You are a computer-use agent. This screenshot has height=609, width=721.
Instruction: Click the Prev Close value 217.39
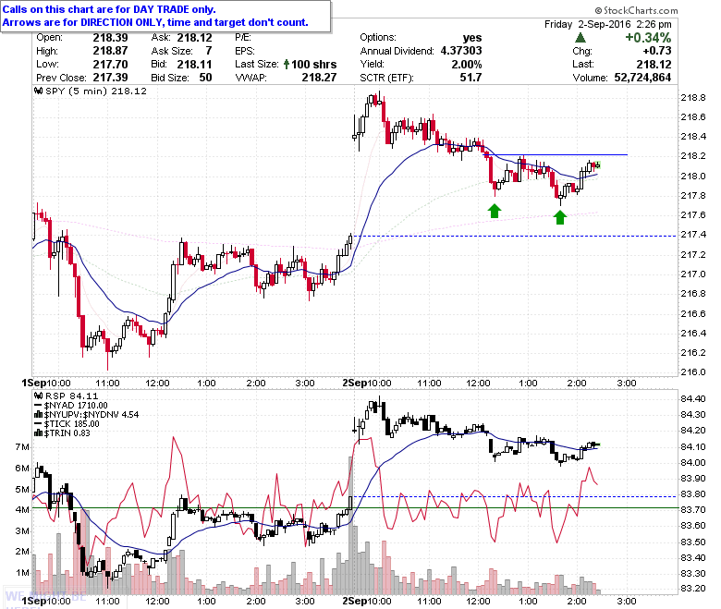[x=110, y=78]
